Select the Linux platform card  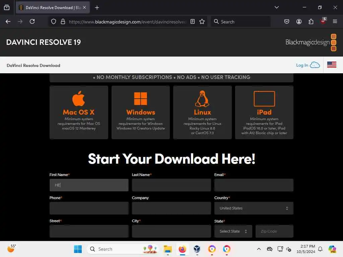pyautogui.click(x=202, y=112)
